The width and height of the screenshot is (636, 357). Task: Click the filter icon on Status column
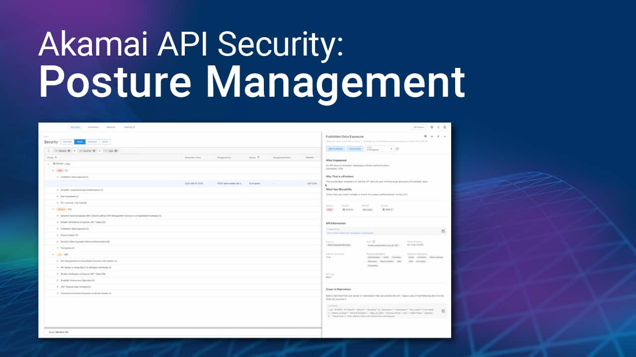(258, 157)
